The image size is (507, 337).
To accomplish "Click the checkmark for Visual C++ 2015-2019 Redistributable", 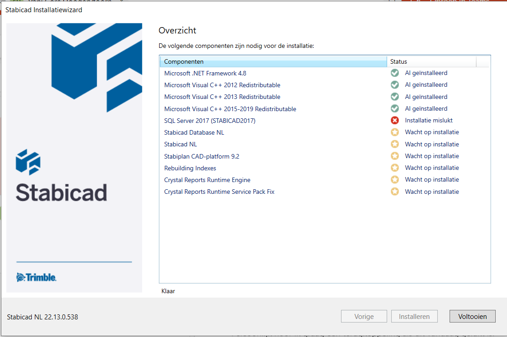I will (394, 108).
